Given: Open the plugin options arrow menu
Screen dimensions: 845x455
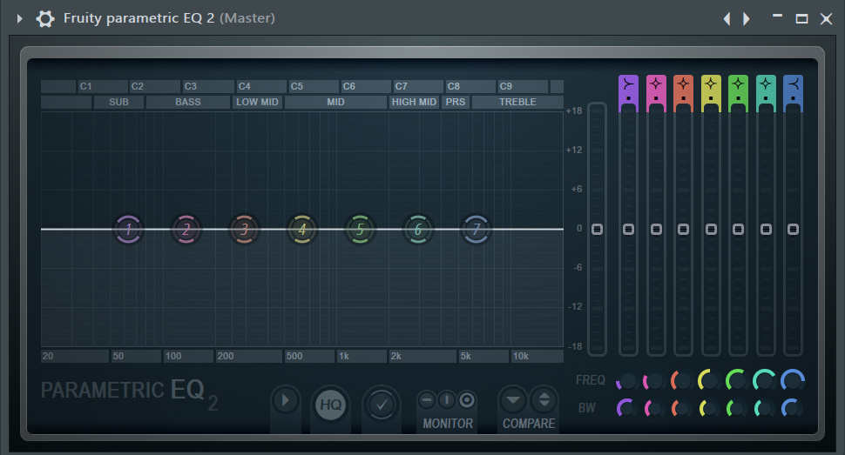Looking at the screenshot, I should (19, 19).
